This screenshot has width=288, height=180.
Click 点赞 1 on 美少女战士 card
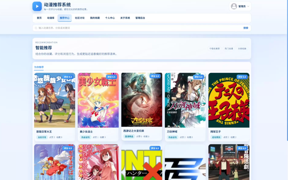(96, 137)
